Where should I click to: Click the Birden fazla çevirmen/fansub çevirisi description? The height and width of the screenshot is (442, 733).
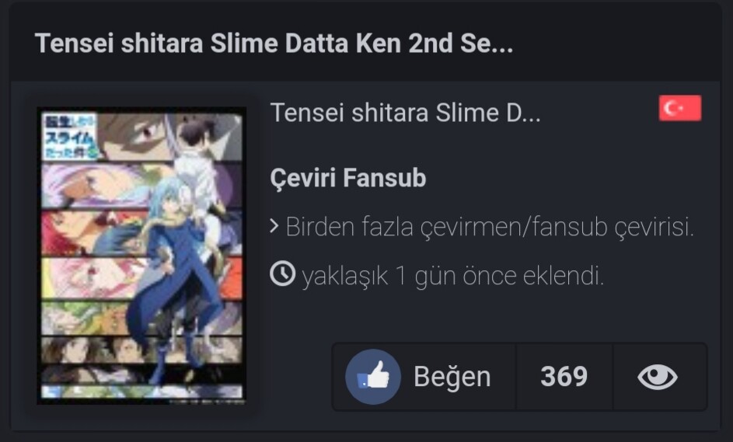point(490,227)
